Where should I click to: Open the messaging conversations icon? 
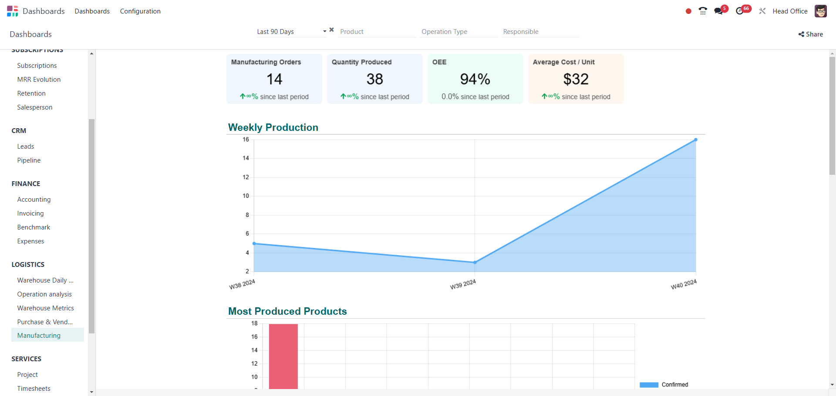(718, 11)
